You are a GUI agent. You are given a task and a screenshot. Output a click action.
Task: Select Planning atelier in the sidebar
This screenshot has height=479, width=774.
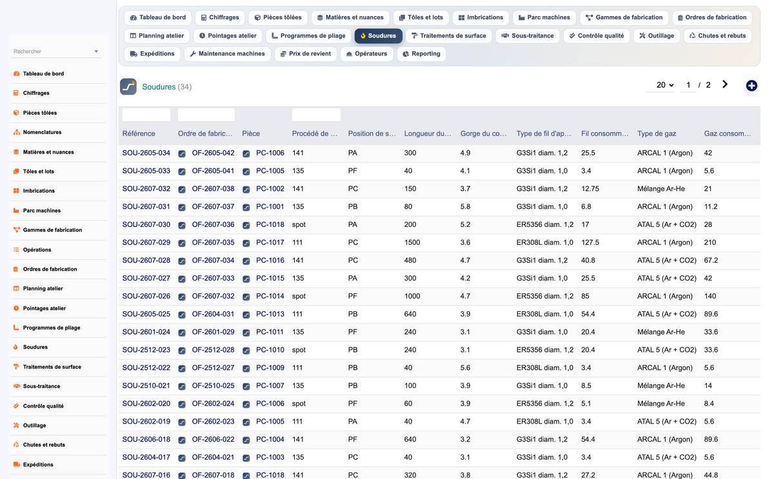(43, 289)
